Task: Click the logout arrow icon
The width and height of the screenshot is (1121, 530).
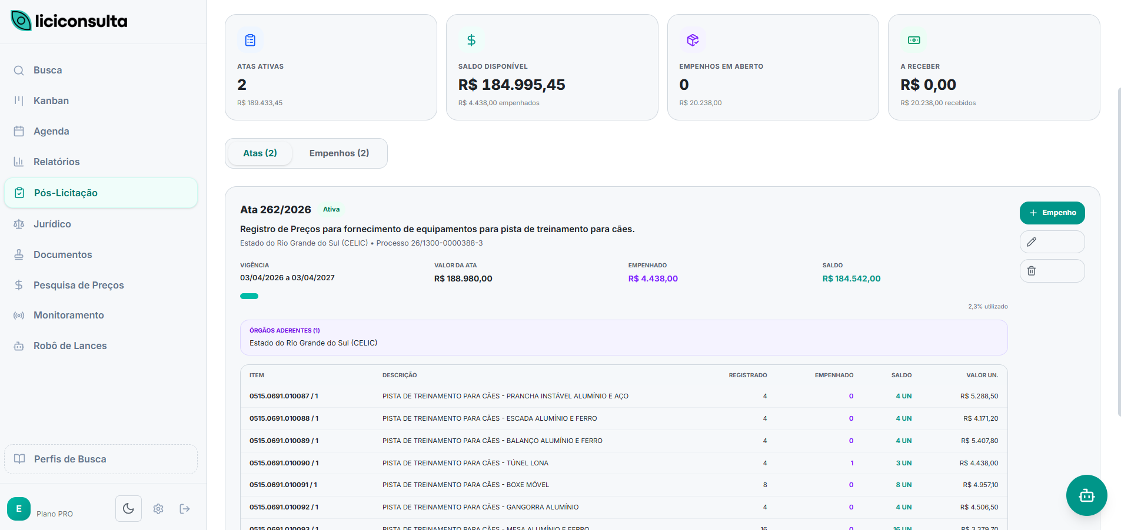Action: 185,509
